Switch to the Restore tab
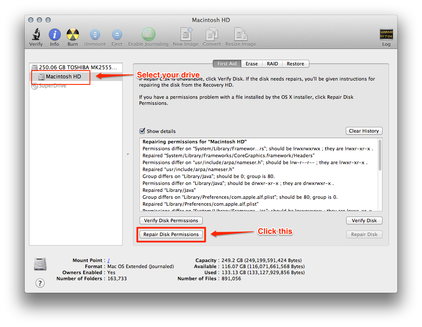 295,64
